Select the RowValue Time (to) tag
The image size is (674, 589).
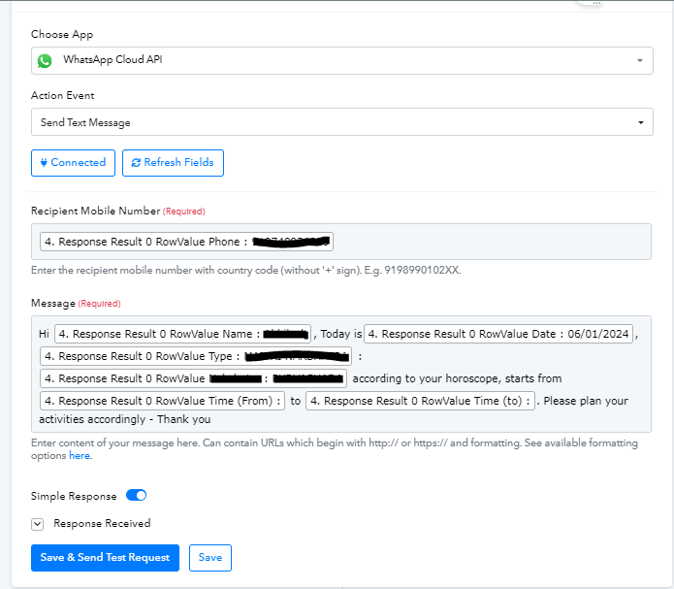click(420, 401)
